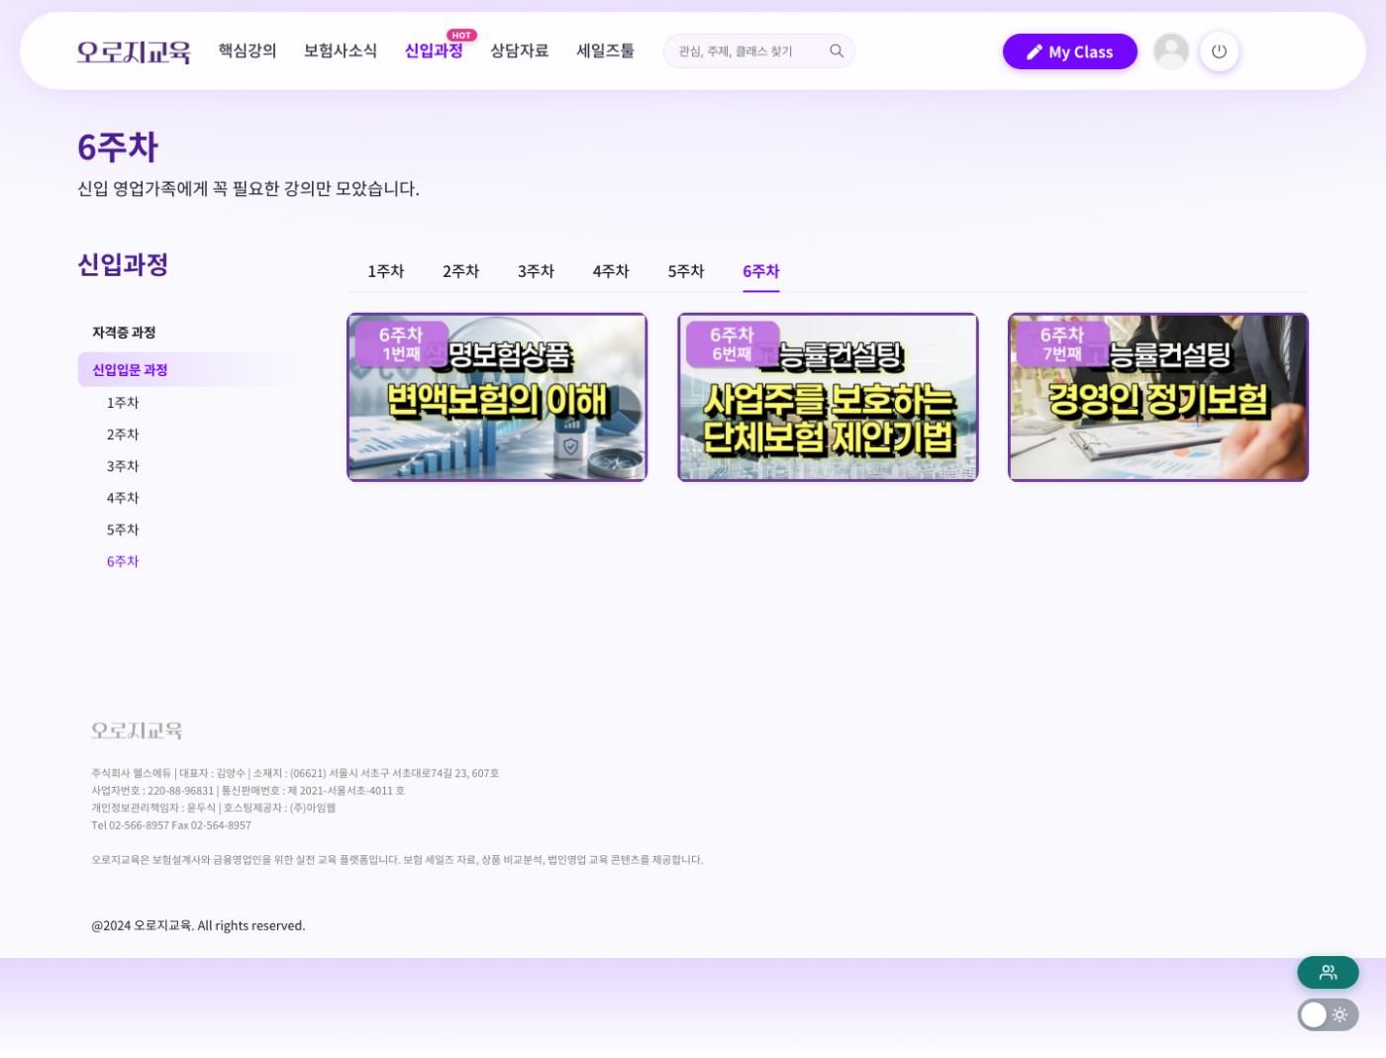1386x1058 pixels.
Task: Open the 신입과정 menu
Action: (434, 50)
